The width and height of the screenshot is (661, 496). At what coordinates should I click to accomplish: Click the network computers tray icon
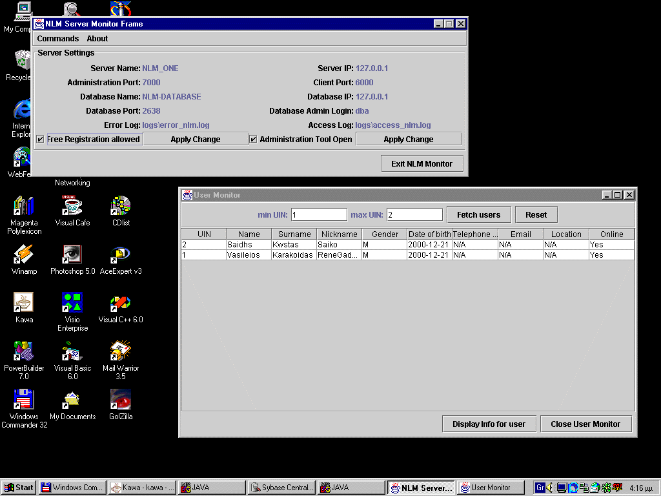(x=584, y=488)
